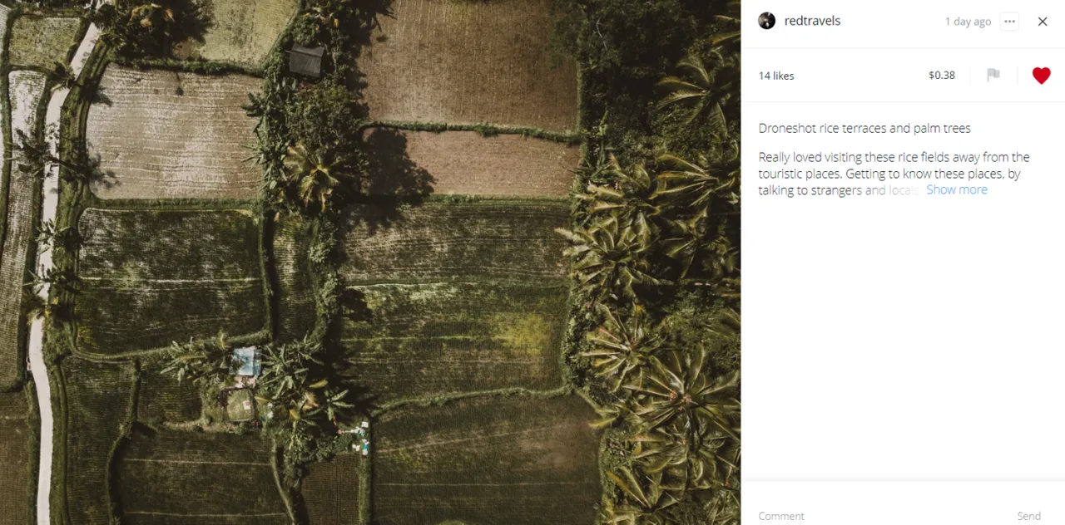Show payout details for $0.38
Viewport: 1065px width, 525px height.
pos(942,75)
